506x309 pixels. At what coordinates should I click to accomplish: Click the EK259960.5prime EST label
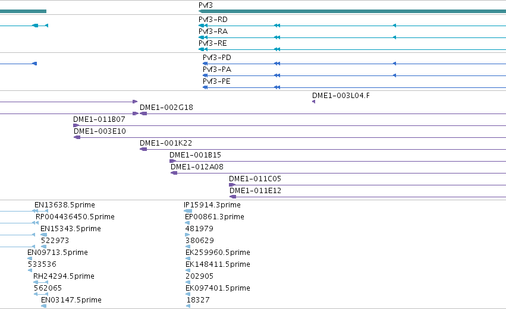coord(218,252)
